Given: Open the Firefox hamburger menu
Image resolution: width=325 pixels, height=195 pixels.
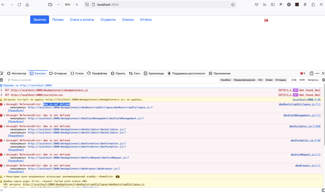Looking at the screenshot, I should click(321, 5).
